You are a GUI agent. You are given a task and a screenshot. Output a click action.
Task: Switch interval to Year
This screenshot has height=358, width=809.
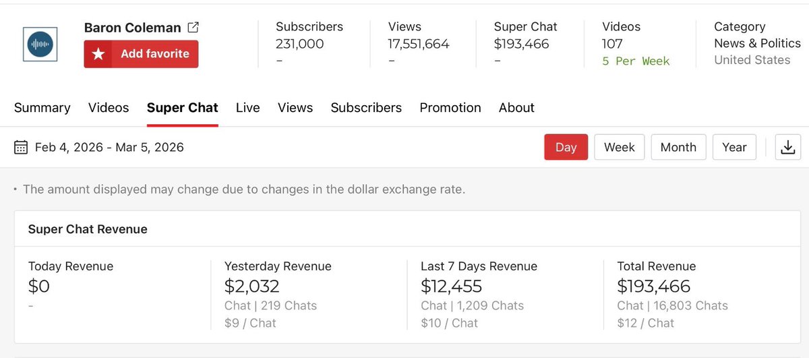point(734,147)
